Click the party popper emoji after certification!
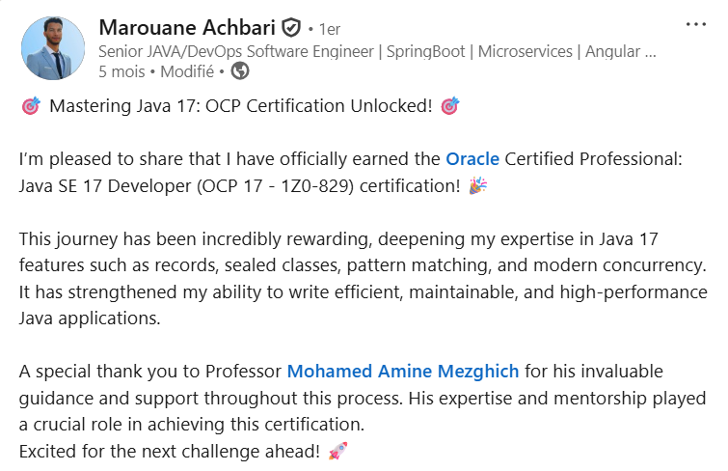The width and height of the screenshot is (728, 471). click(477, 185)
